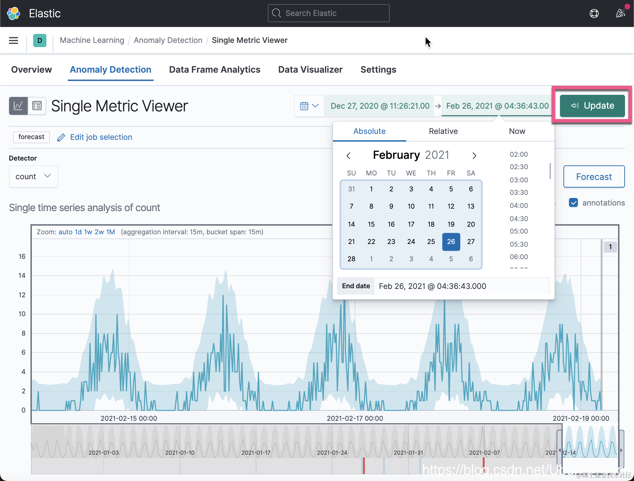The width and height of the screenshot is (634, 481).
Task: Choose 04:00 in the time list
Action: click(519, 206)
